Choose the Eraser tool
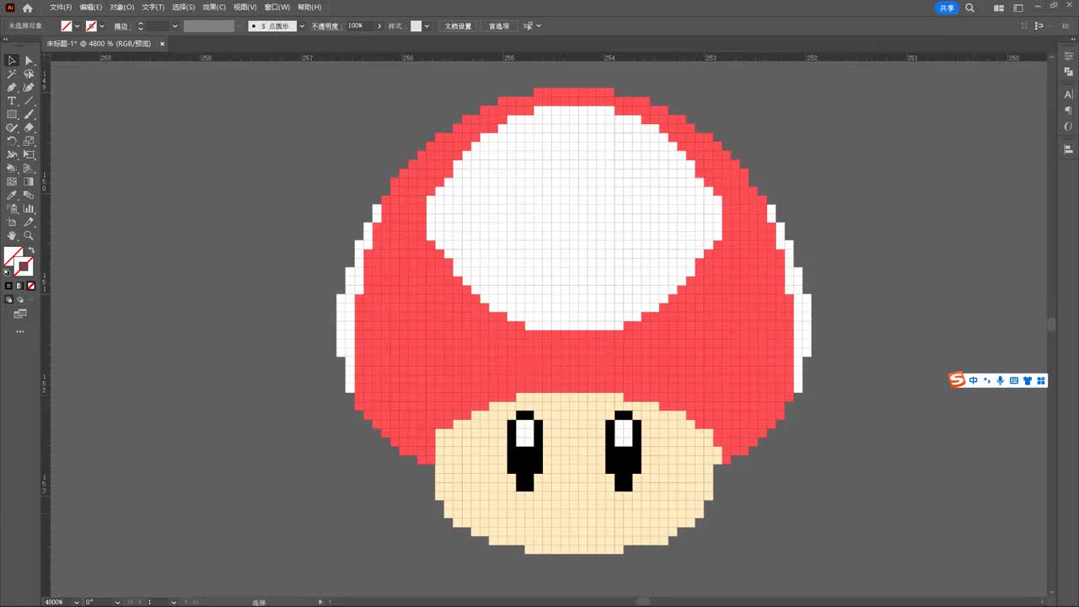This screenshot has width=1079, height=607. 29,128
